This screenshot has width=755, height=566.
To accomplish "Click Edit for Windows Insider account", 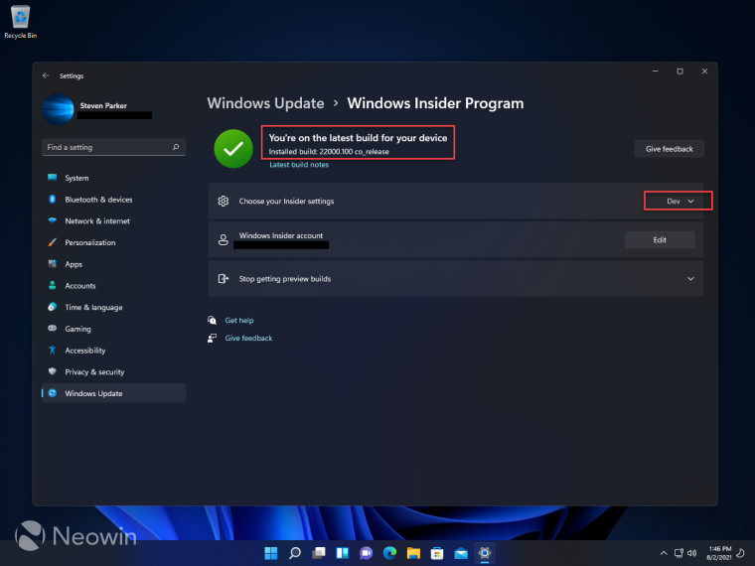I will pyautogui.click(x=660, y=239).
